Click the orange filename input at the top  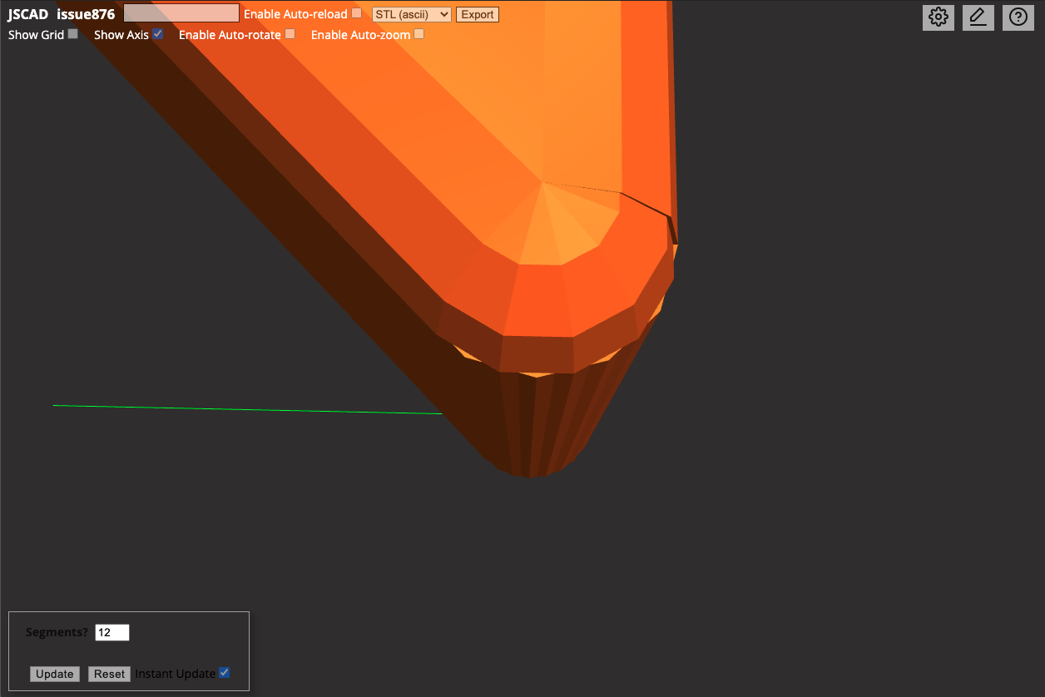[x=181, y=12]
